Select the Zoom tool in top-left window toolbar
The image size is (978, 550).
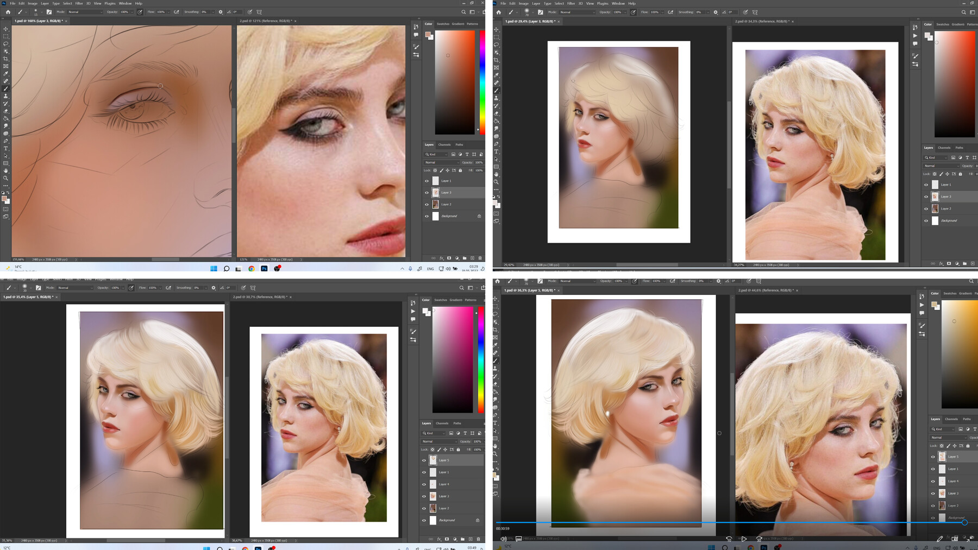6,178
